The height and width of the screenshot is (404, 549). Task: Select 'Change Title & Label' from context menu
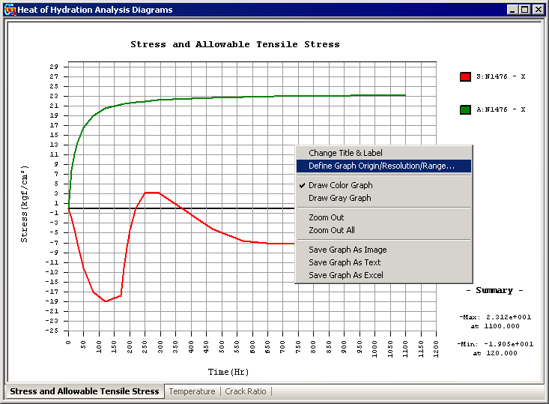click(345, 153)
